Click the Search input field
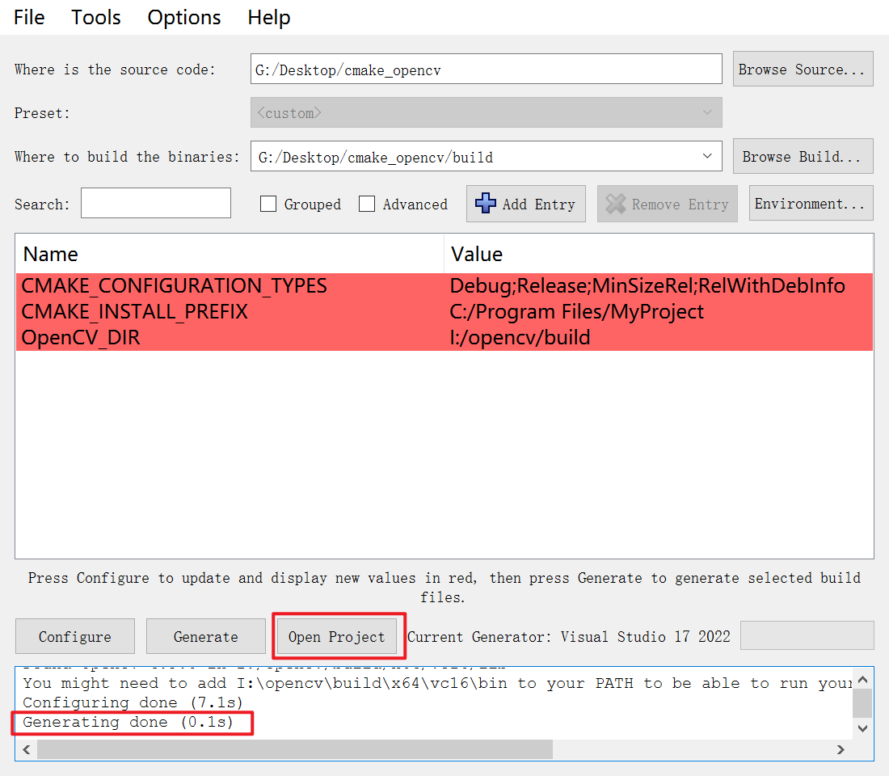This screenshot has height=776, width=889. (156, 203)
